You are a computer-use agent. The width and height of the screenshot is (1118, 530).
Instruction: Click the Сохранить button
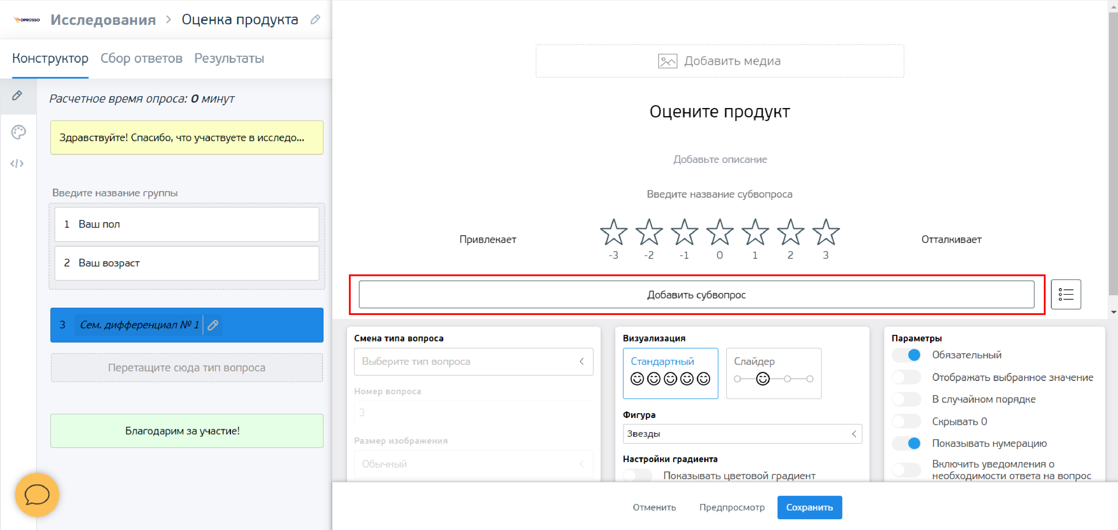click(x=809, y=507)
